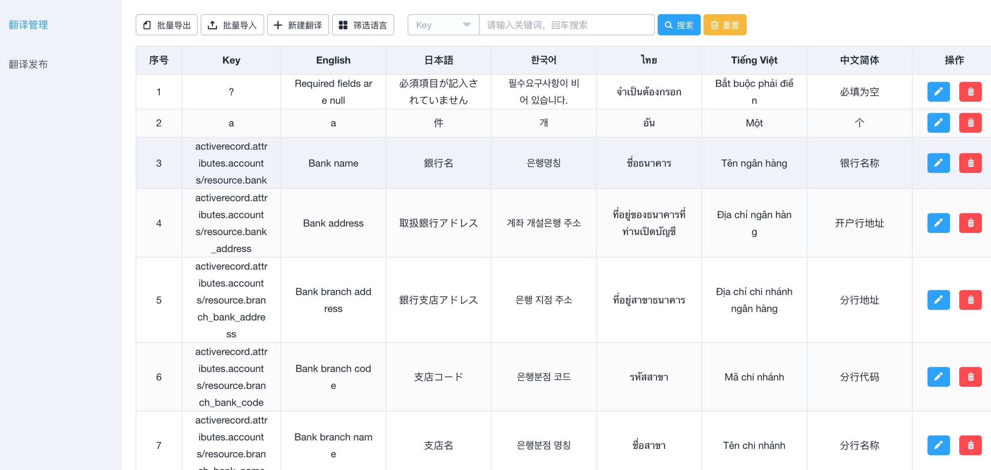Select the '分行代码' cell
The width and height of the screenshot is (991, 470).
click(x=859, y=377)
